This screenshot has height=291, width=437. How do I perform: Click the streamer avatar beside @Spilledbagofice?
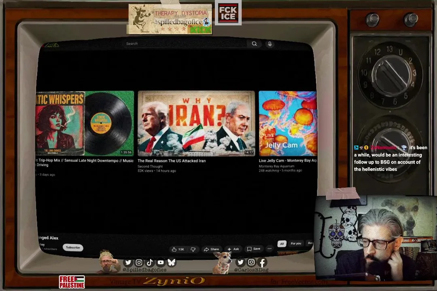click(x=108, y=261)
